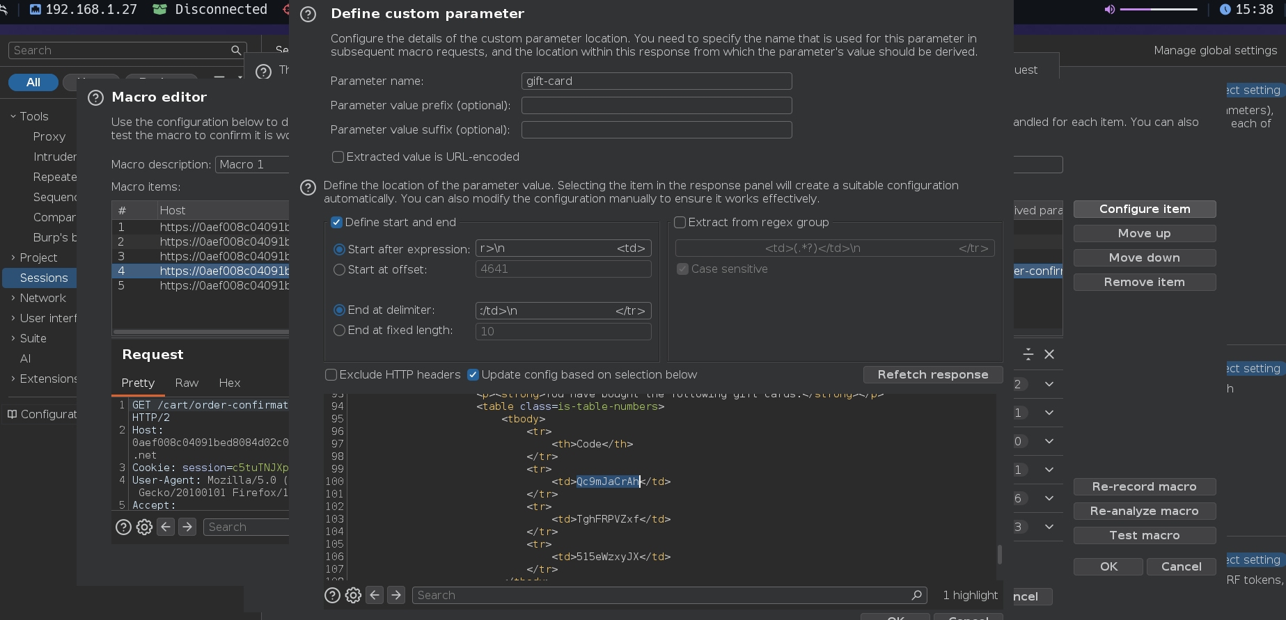Click Configure item button
The image size is (1286, 620).
pos(1145,209)
